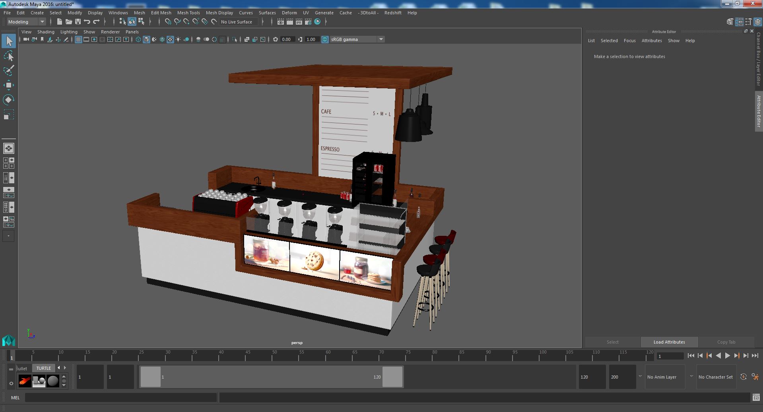Undo the last action
This screenshot has height=412, width=763.
[x=87, y=21]
